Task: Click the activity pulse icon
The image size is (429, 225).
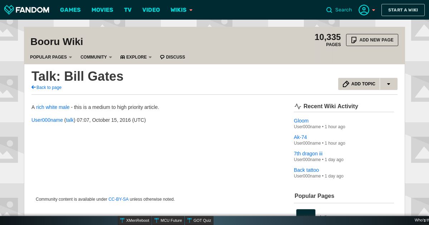Action: [298, 106]
